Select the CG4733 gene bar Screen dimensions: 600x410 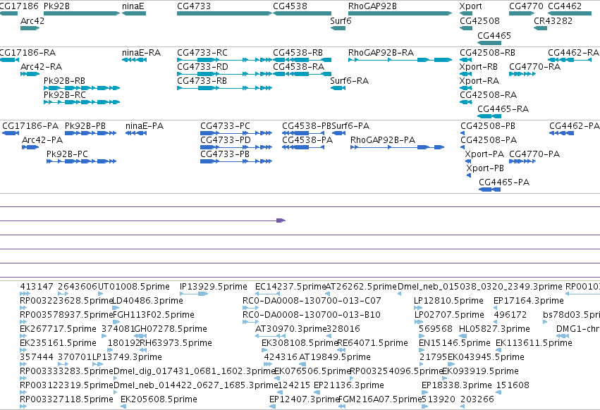pyautogui.click(x=224, y=13)
